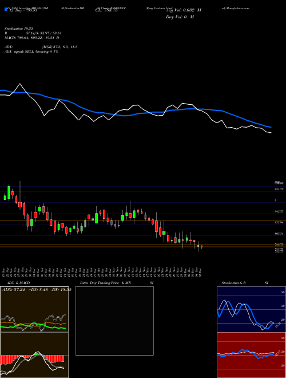Click the 'ADX: (MGR) 37.2, 8.5, 18.5' line
The image size is (286, 378).
41,47
